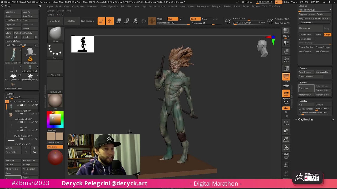The image size is (337, 189).
Task: Open the Brush menu
Action: pyautogui.click(x=58, y=6)
